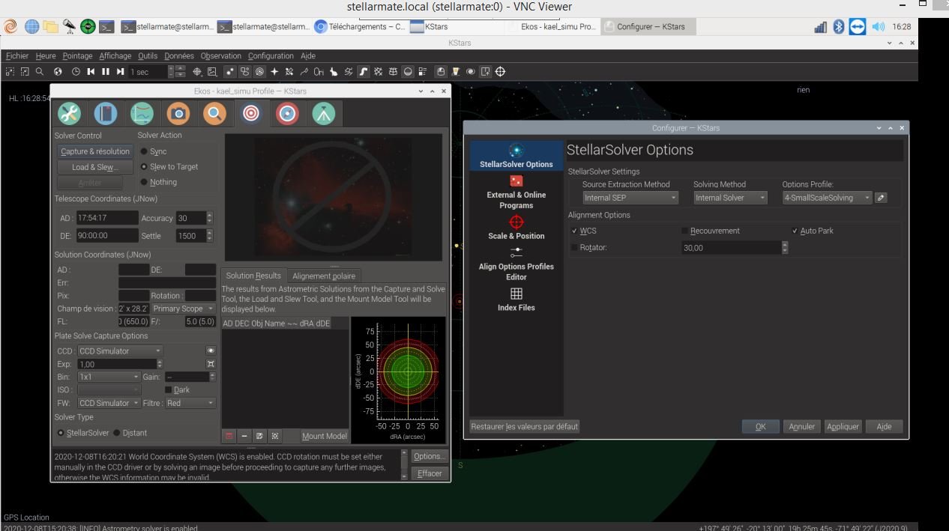Open Index Files configuration page
949x531 pixels.
[516, 300]
